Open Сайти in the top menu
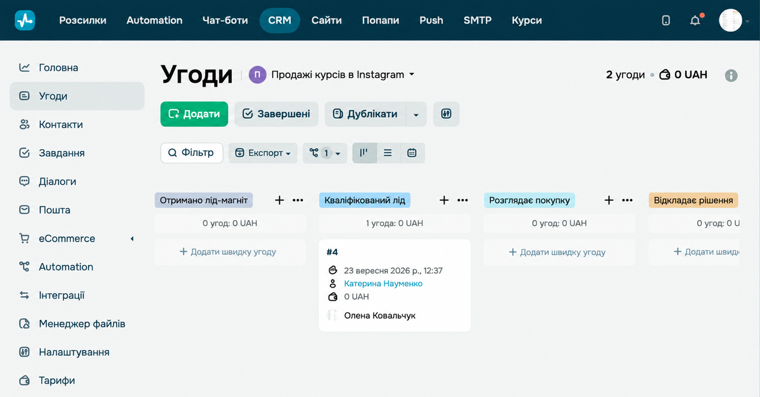The image size is (760, 397). click(x=327, y=20)
